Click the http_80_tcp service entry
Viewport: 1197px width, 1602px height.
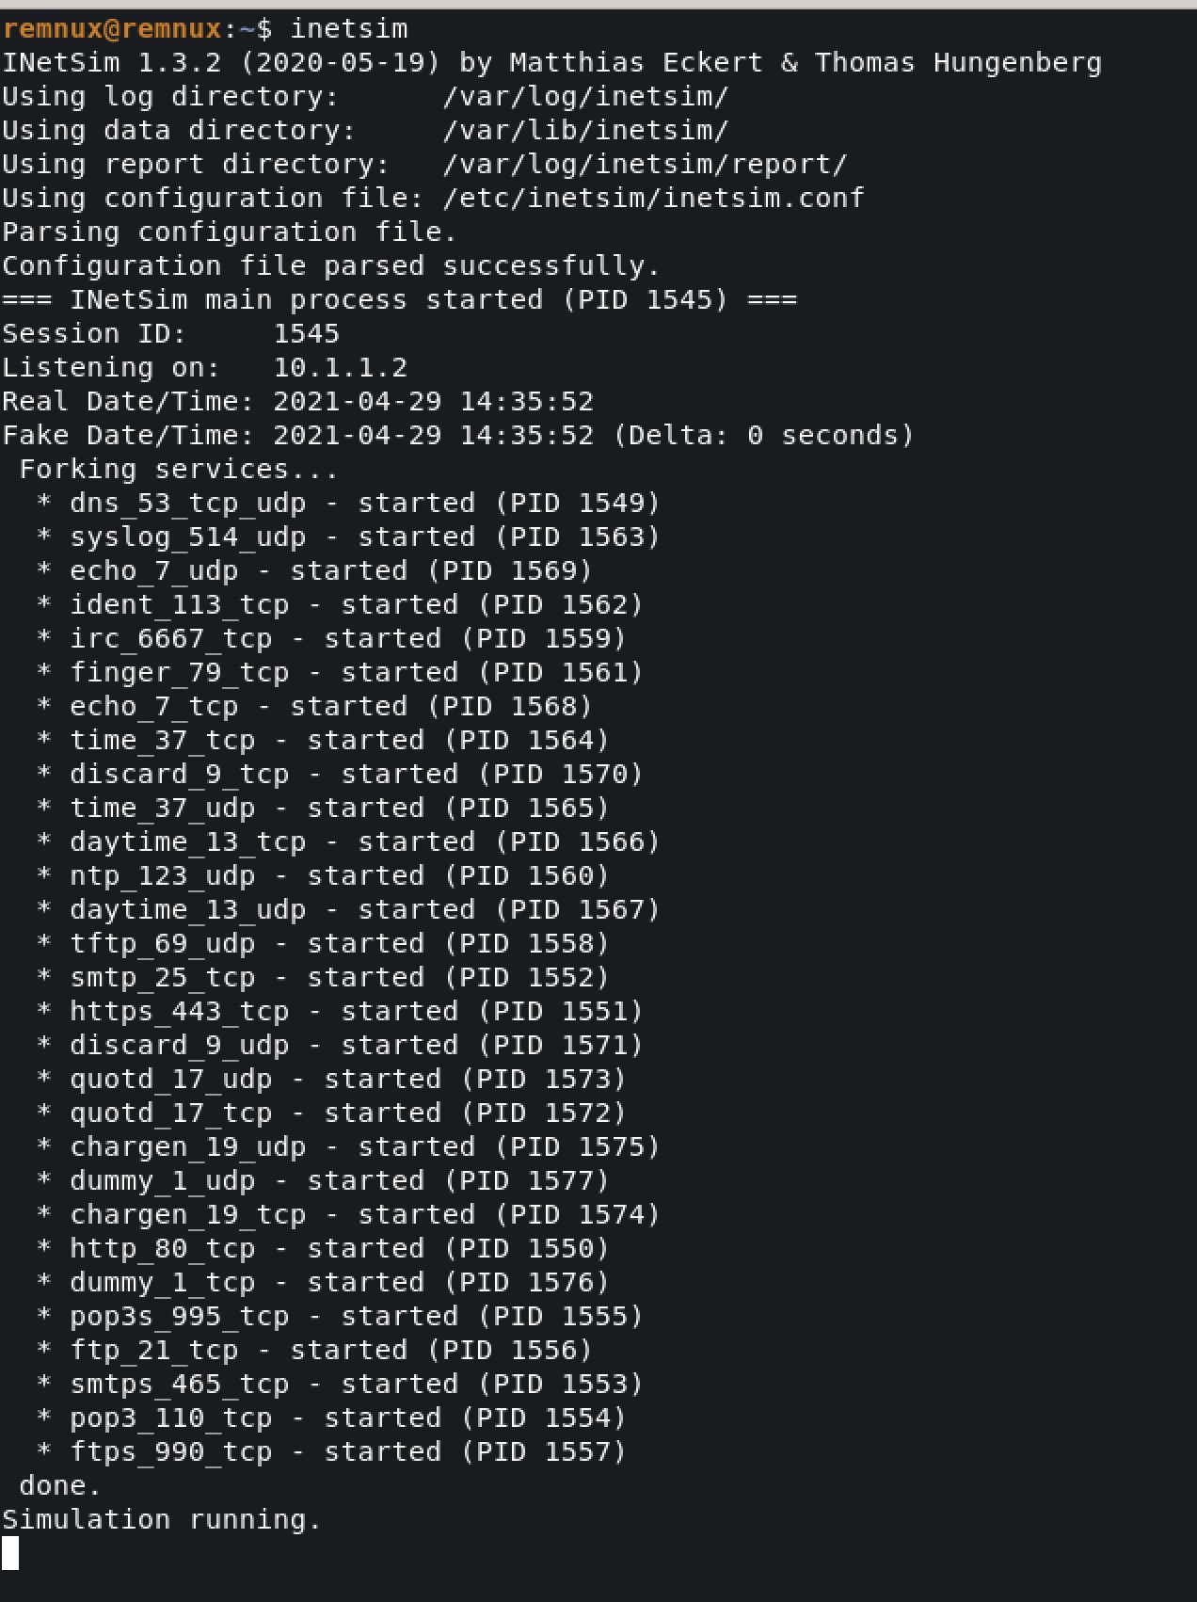click(163, 1249)
